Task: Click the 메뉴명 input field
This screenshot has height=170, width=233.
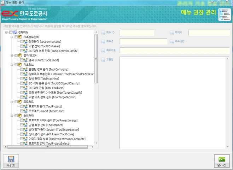Action: point(144,41)
